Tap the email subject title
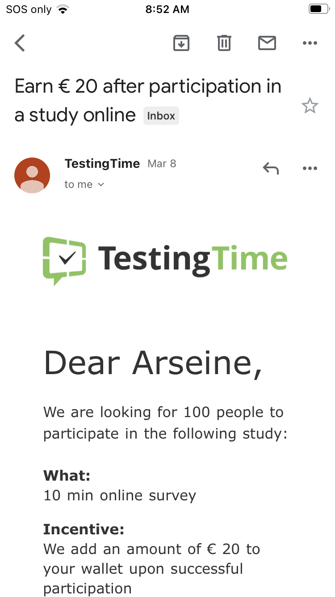The image size is (335, 597). click(x=147, y=101)
